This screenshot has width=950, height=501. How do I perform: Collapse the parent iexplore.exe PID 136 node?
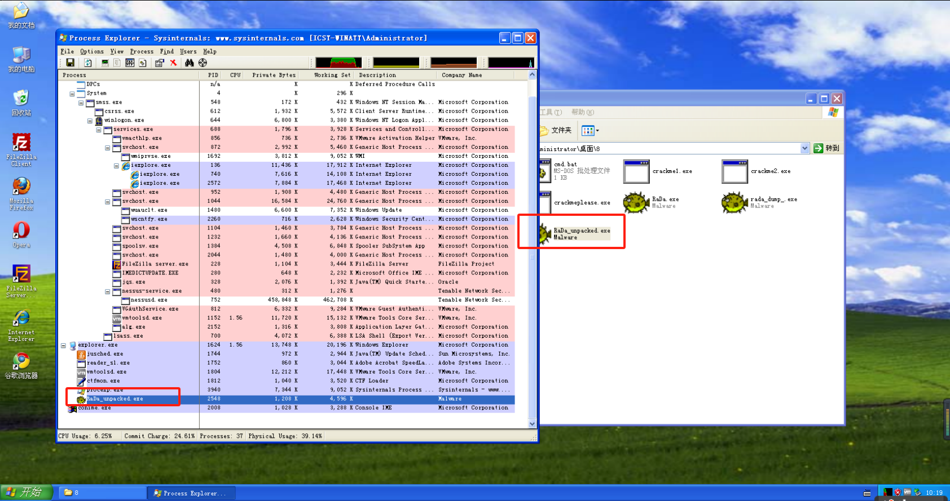117,166
